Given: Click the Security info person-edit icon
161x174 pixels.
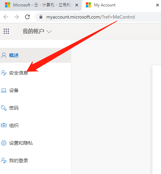Looking at the screenshot, I should click(x=4, y=73).
